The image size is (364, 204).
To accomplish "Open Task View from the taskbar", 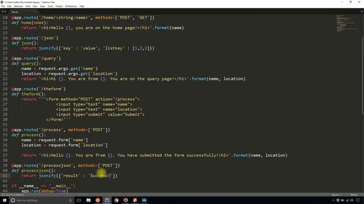I will pyautogui.click(x=79, y=200).
